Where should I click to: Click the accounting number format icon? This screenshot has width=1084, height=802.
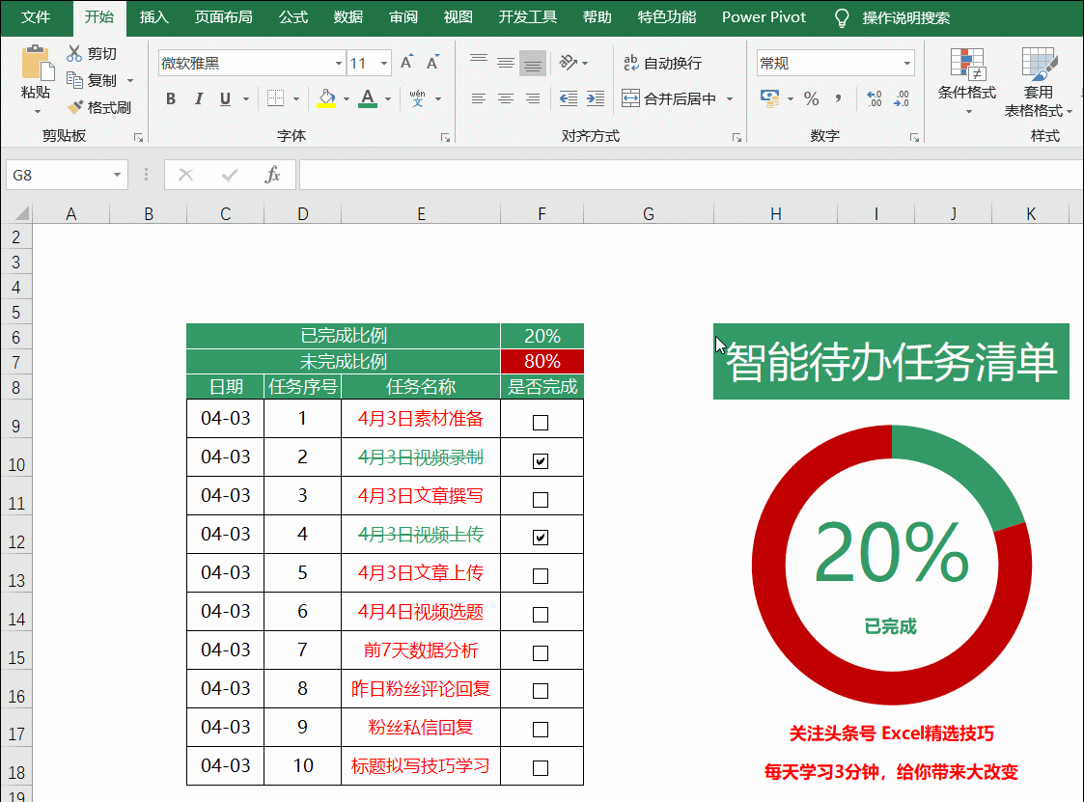click(769, 98)
